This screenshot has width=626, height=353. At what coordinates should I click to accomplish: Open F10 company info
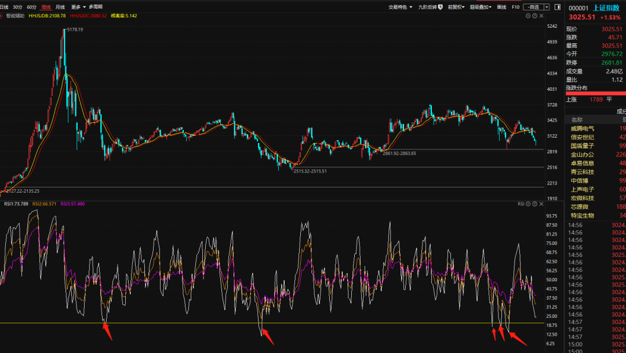pyautogui.click(x=516, y=7)
